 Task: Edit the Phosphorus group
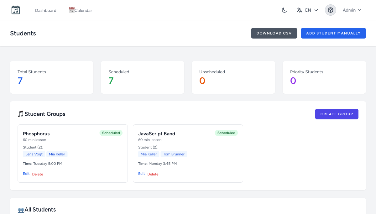click(26, 174)
